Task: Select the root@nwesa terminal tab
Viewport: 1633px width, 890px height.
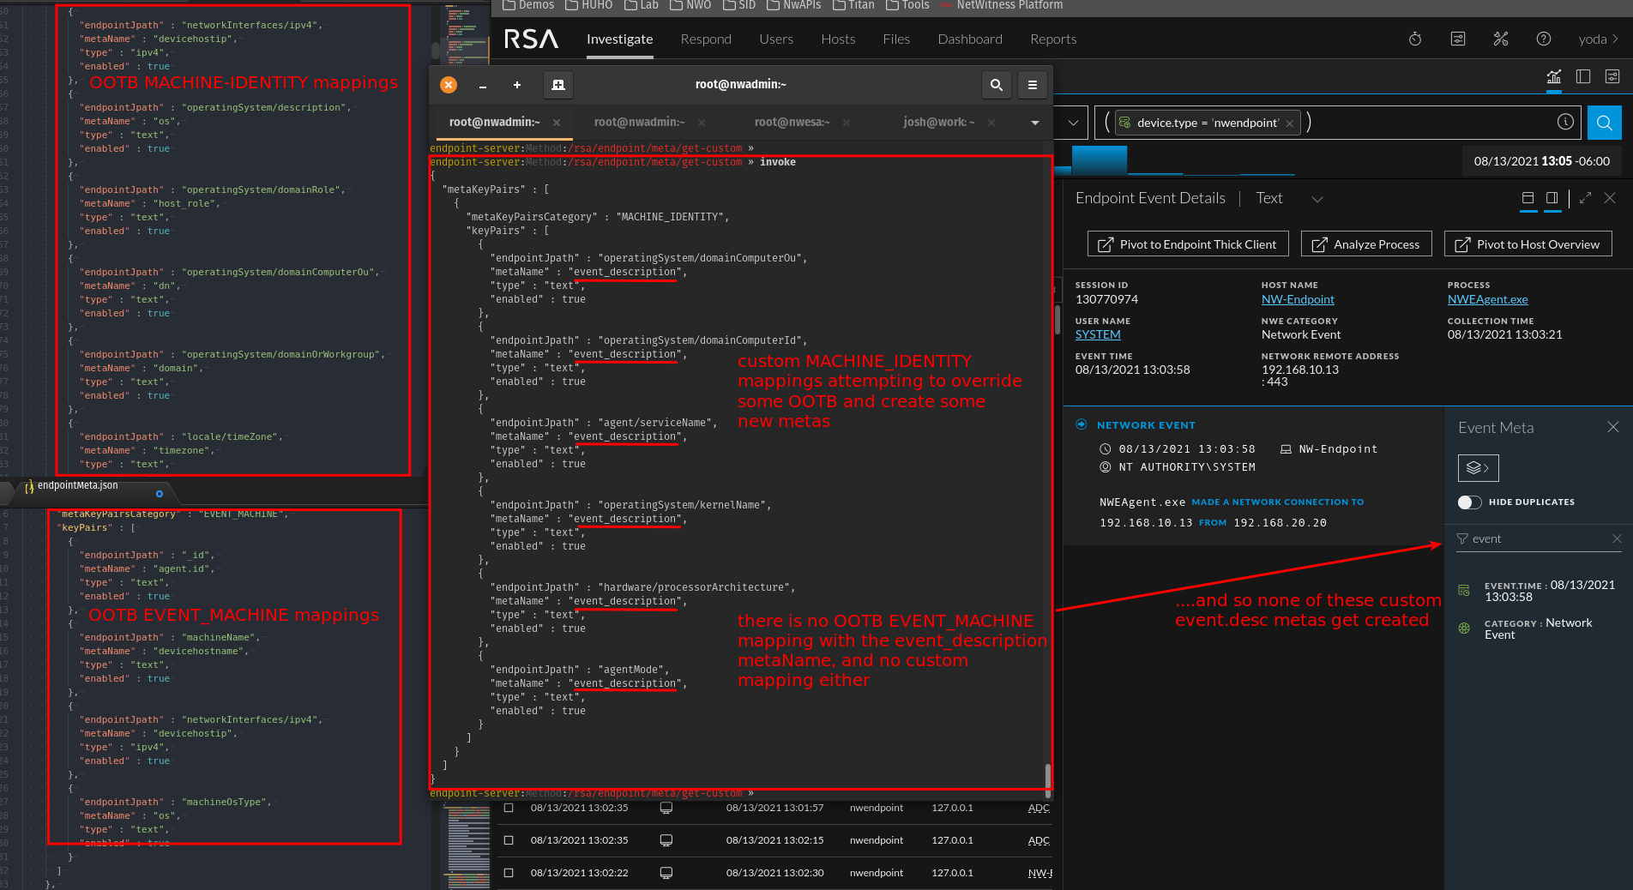Action: 792,123
